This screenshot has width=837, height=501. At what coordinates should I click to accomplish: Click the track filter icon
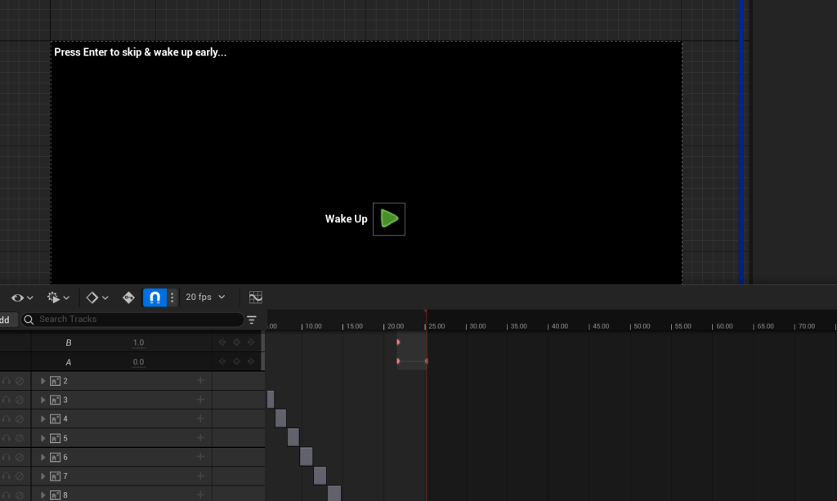point(252,320)
